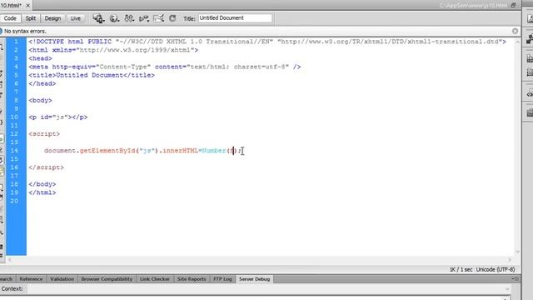Click the Snippets code panel icon
Viewport: 533px width, 300px height.
pyautogui.click(x=530, y=93)
